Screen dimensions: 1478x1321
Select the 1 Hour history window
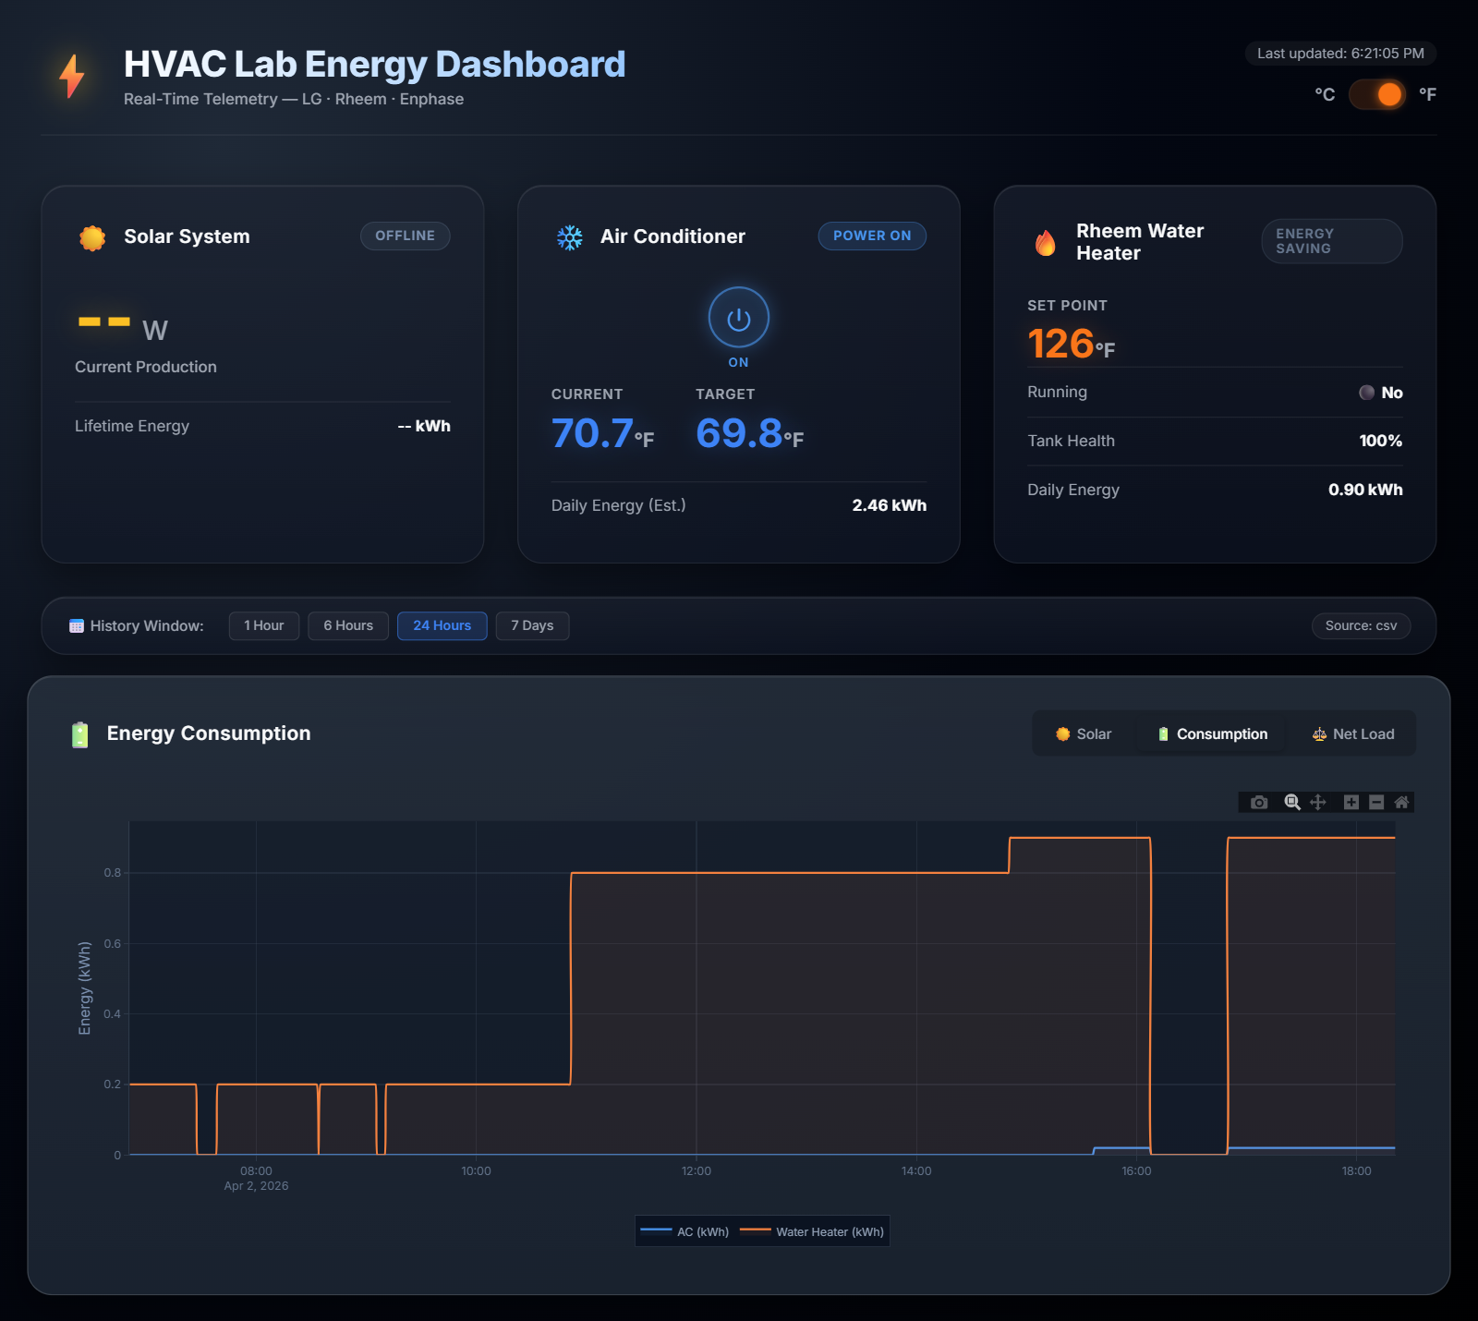(264, 625)
